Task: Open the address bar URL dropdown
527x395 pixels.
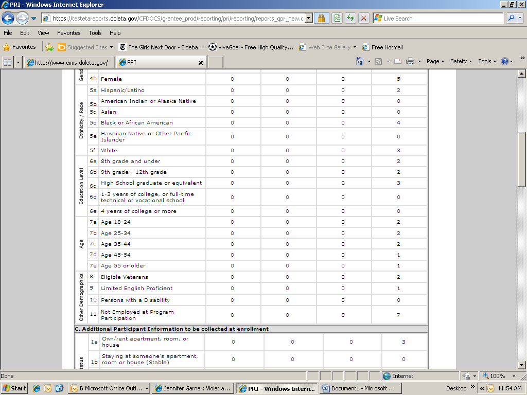Action: tap(309, 19)
